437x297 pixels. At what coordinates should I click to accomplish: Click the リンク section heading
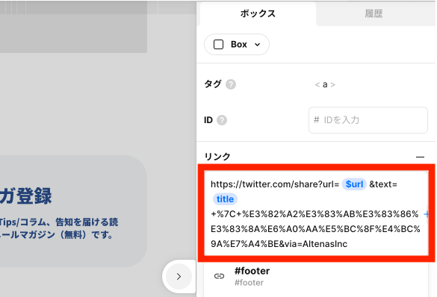(x=217, y=157)
